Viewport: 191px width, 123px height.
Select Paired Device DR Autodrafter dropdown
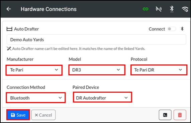[102, 97]
